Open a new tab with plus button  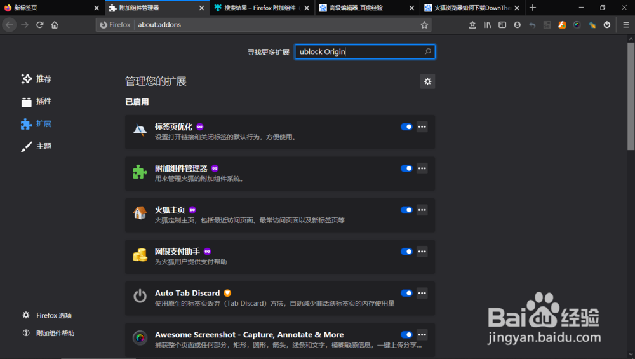[x=533, y=8]
